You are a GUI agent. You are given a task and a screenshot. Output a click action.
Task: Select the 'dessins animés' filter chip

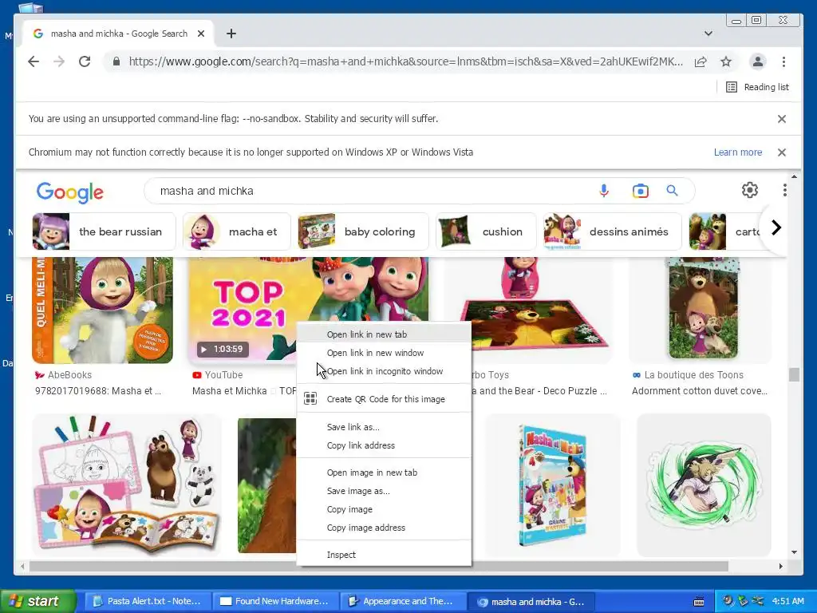click(x=612, y=231)
